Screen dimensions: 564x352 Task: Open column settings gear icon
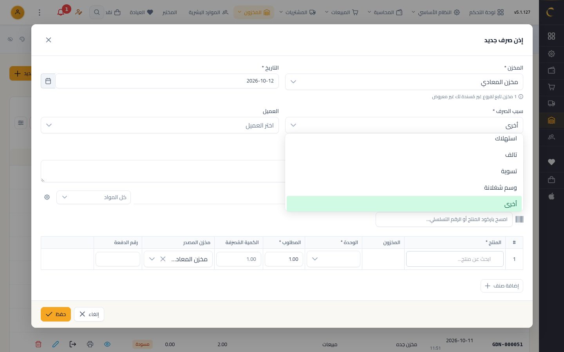pos(47,197)
